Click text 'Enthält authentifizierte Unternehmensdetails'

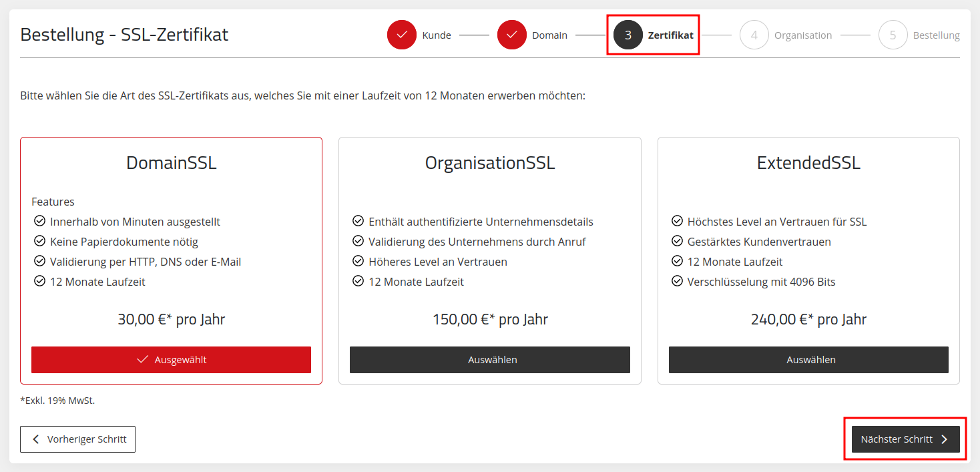click(481, 222)
